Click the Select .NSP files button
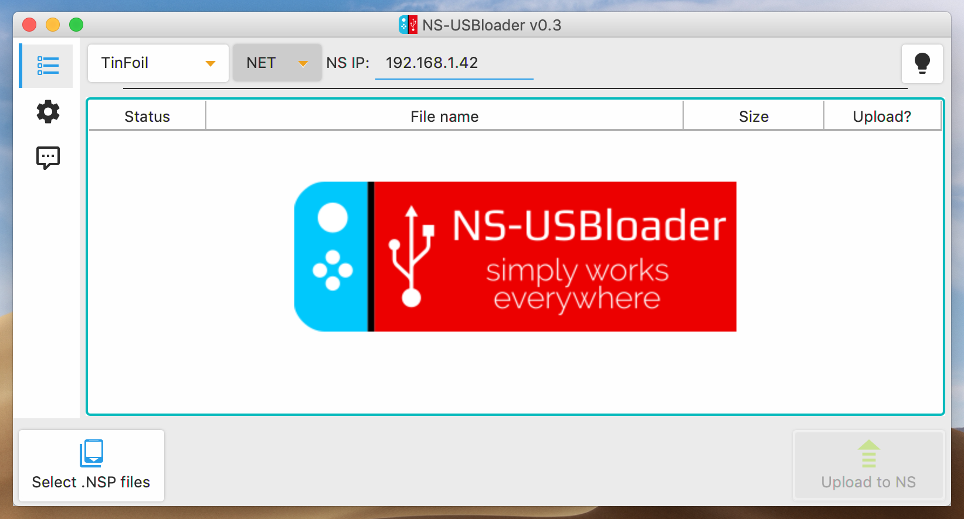 91,466
